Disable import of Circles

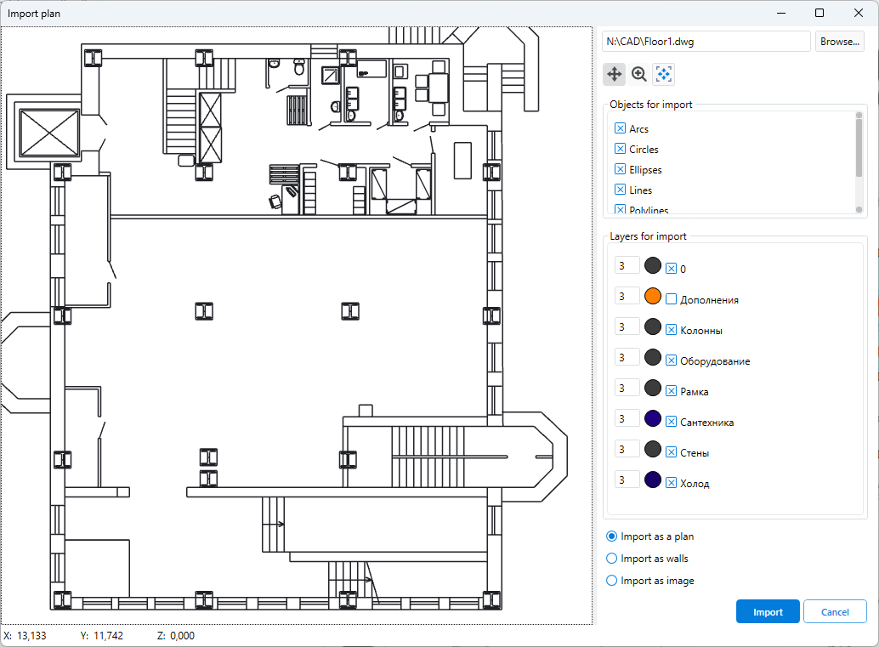[x=619, y=149]
